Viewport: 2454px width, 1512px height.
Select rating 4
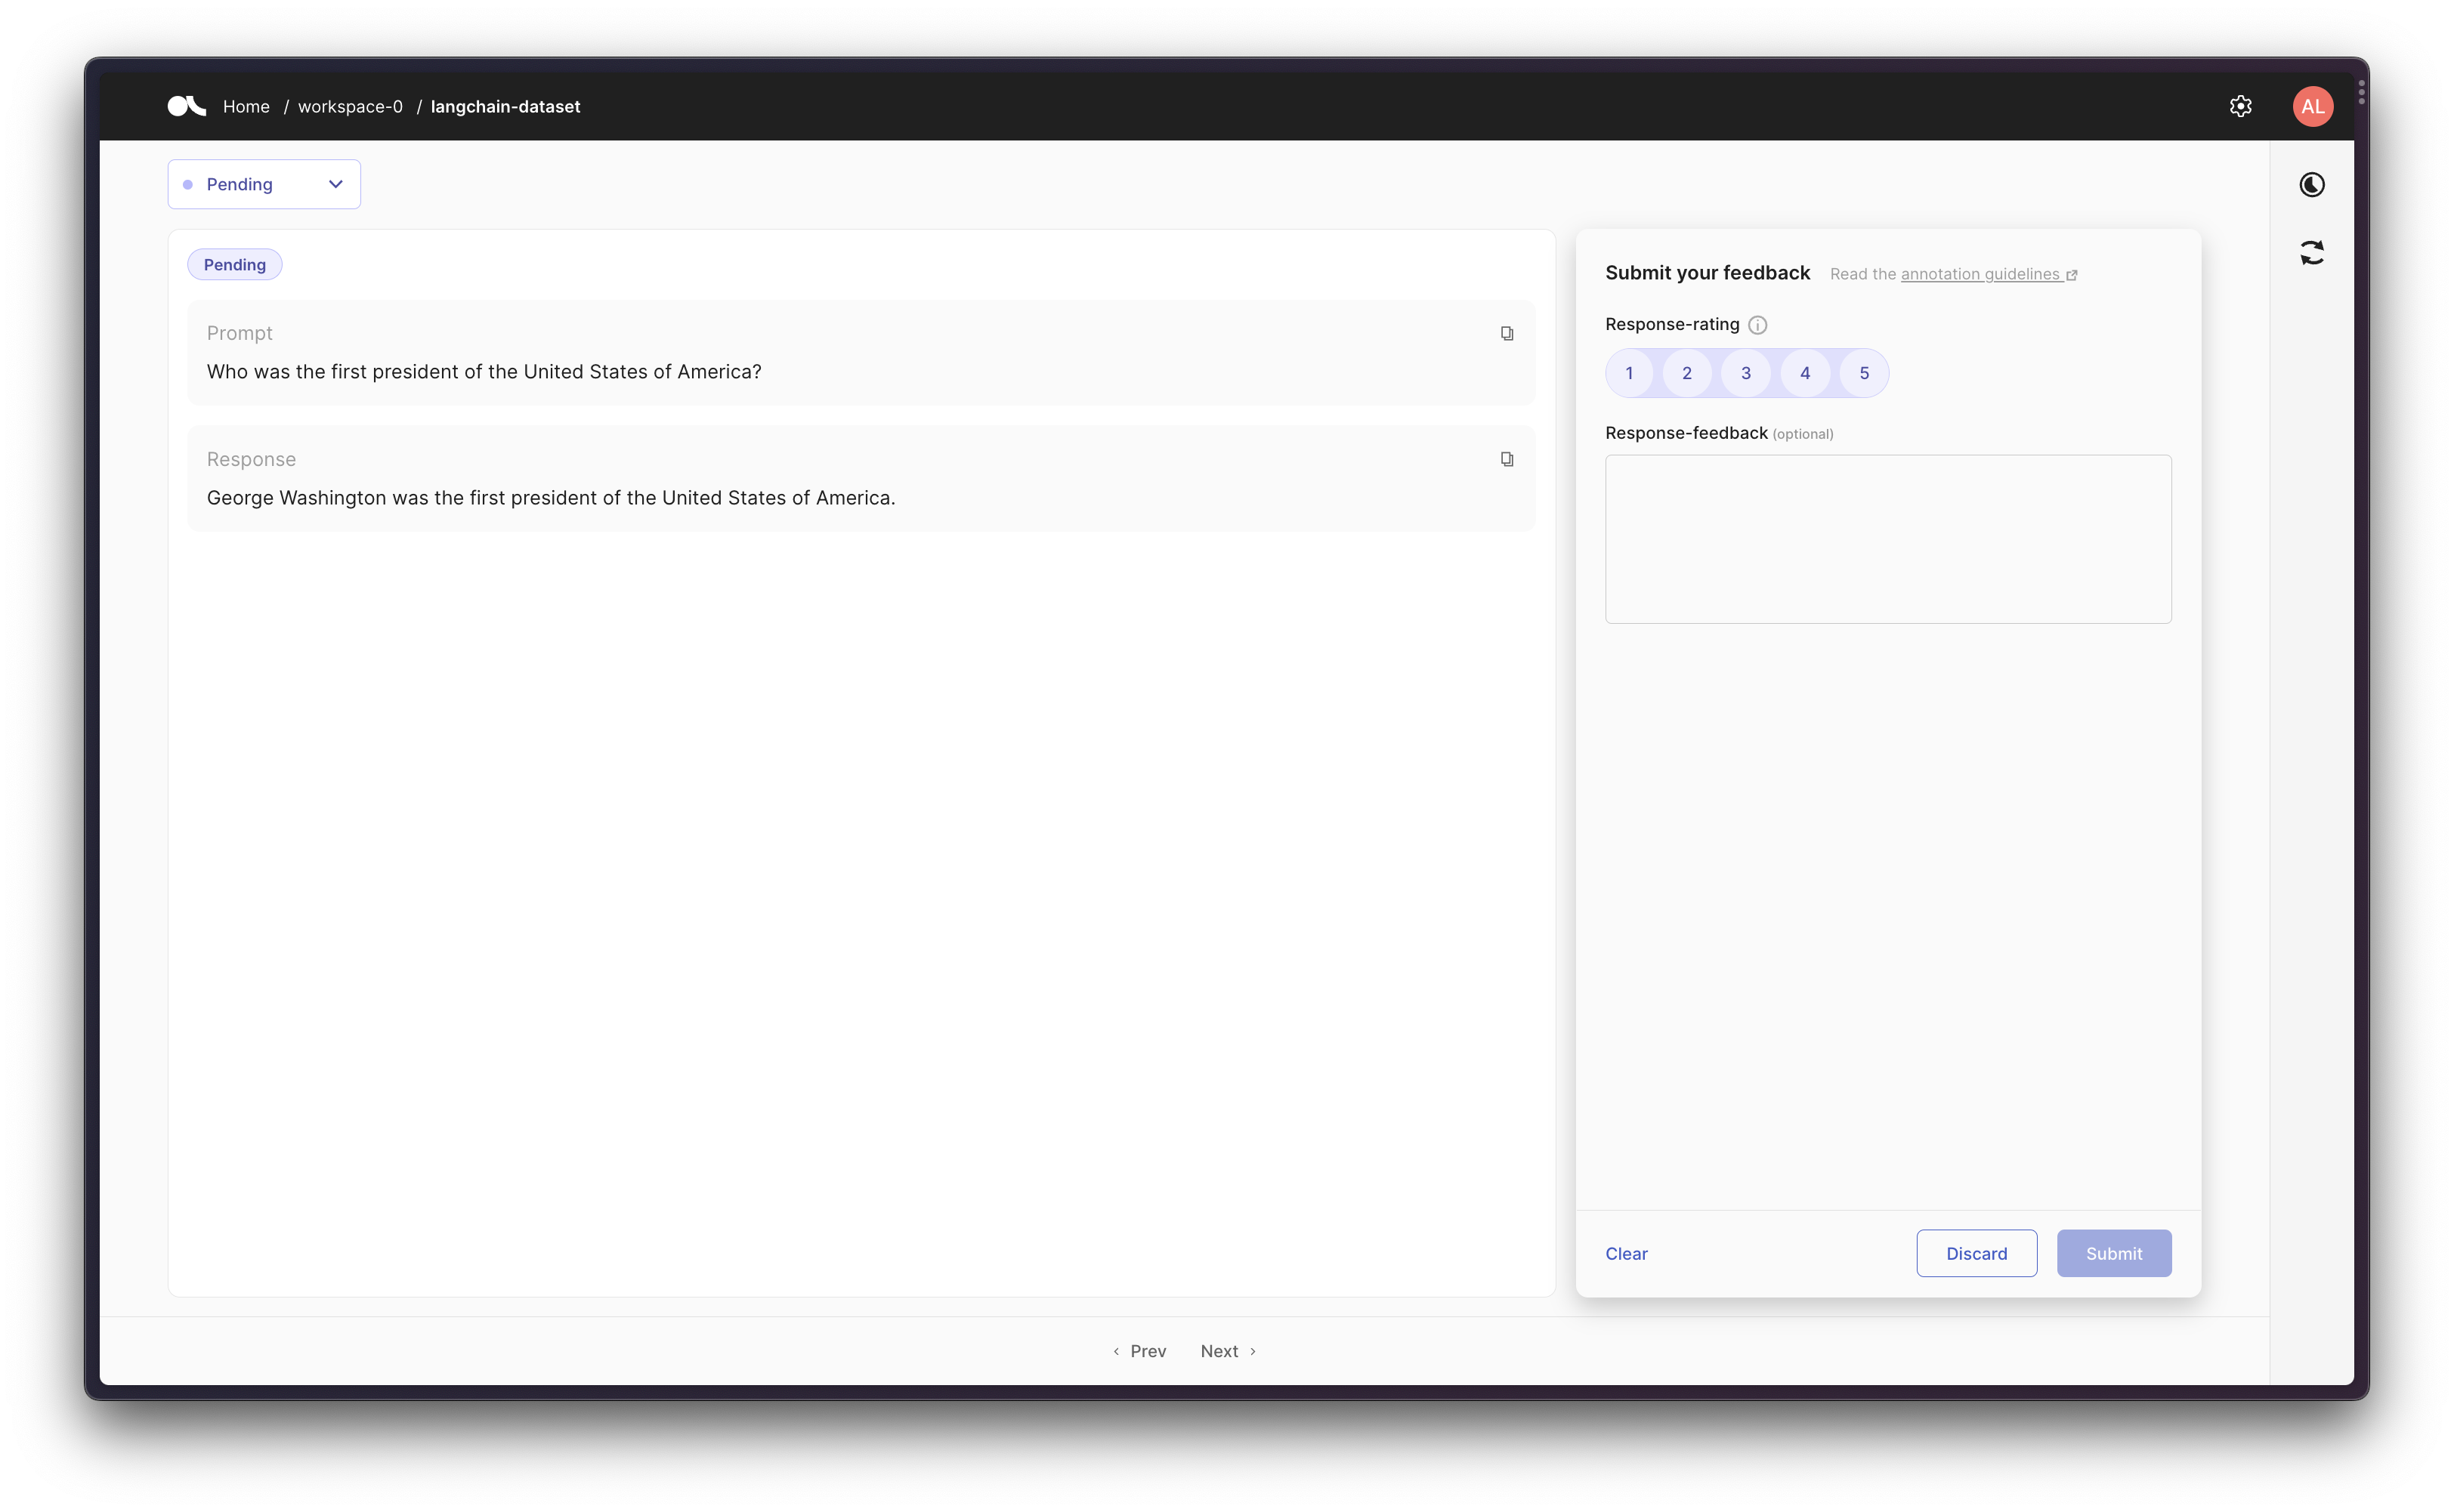tap(1805, 373)
